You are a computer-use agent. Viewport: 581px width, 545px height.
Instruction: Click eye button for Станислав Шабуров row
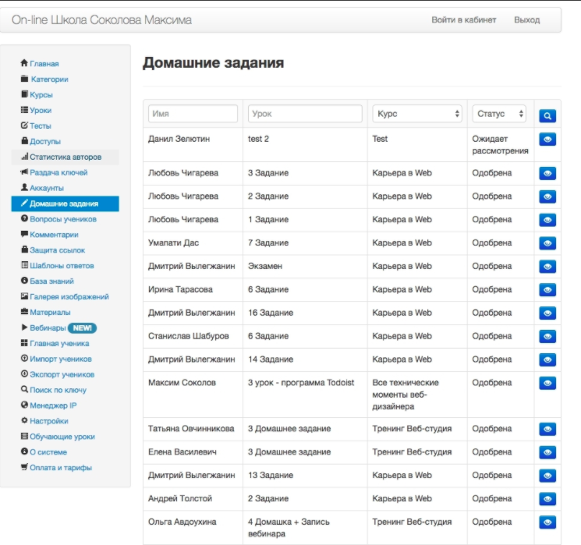pos(547,337)
